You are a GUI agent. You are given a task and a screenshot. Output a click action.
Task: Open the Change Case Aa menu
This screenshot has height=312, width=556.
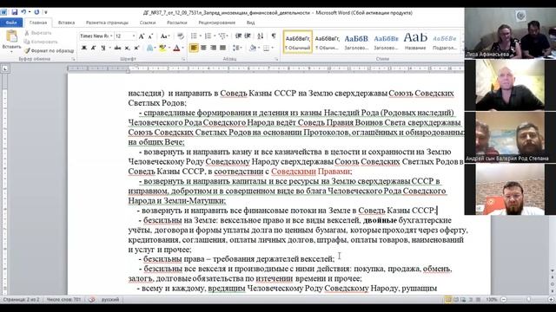pyautogui.click(x=164, y=36)
